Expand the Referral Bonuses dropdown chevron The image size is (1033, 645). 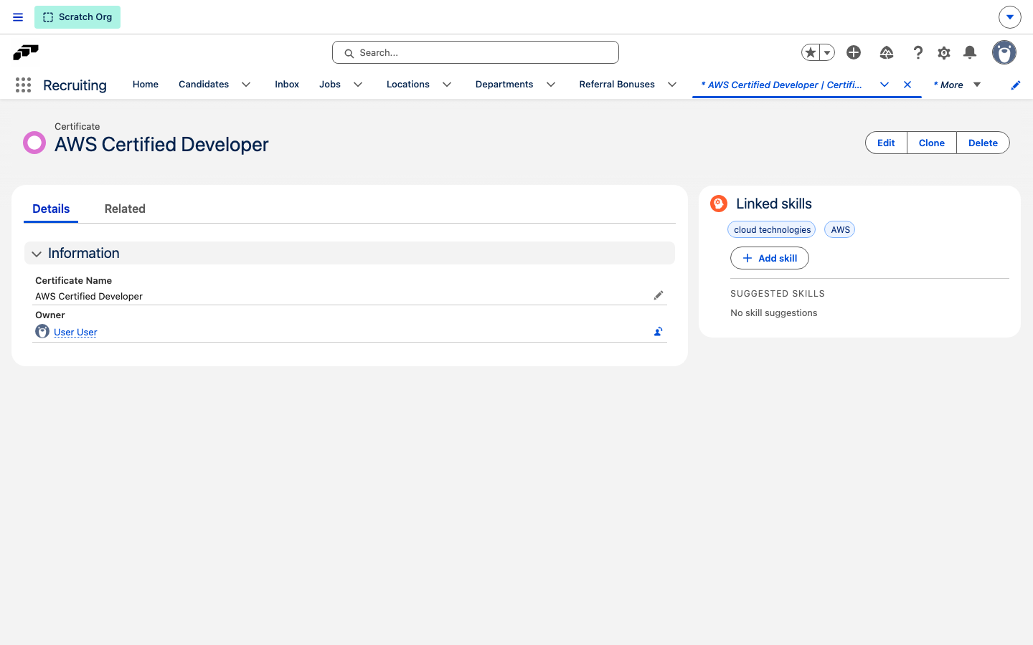(672, 85)
